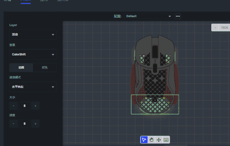
Task: Click the 速度 value field
Action: [x=24, y=124]
